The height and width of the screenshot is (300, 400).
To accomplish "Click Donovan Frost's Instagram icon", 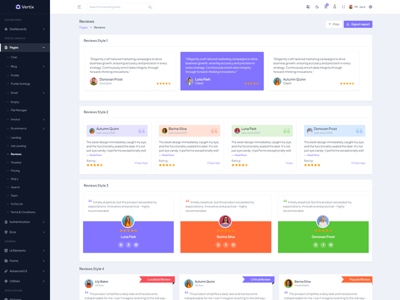I will coord(330,244).
